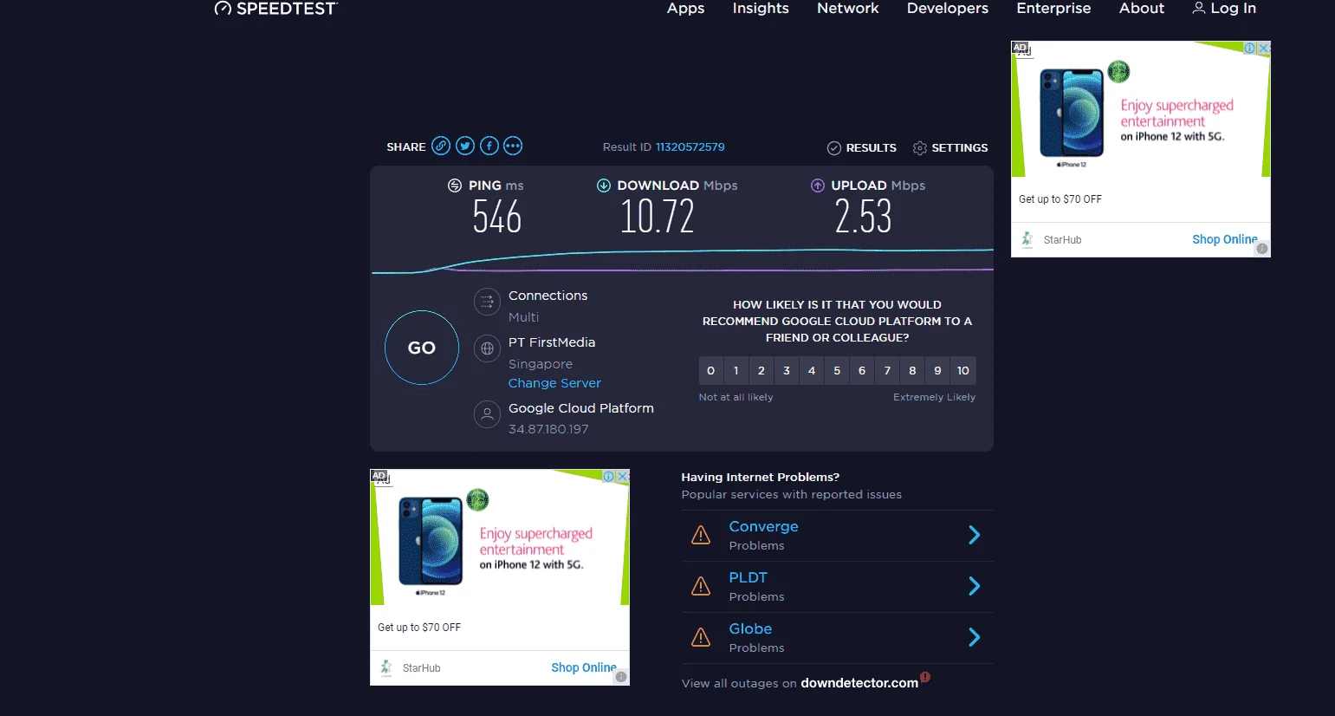Close the top-right StarHub ad

pyautogui.click(x=1264, y=49)
